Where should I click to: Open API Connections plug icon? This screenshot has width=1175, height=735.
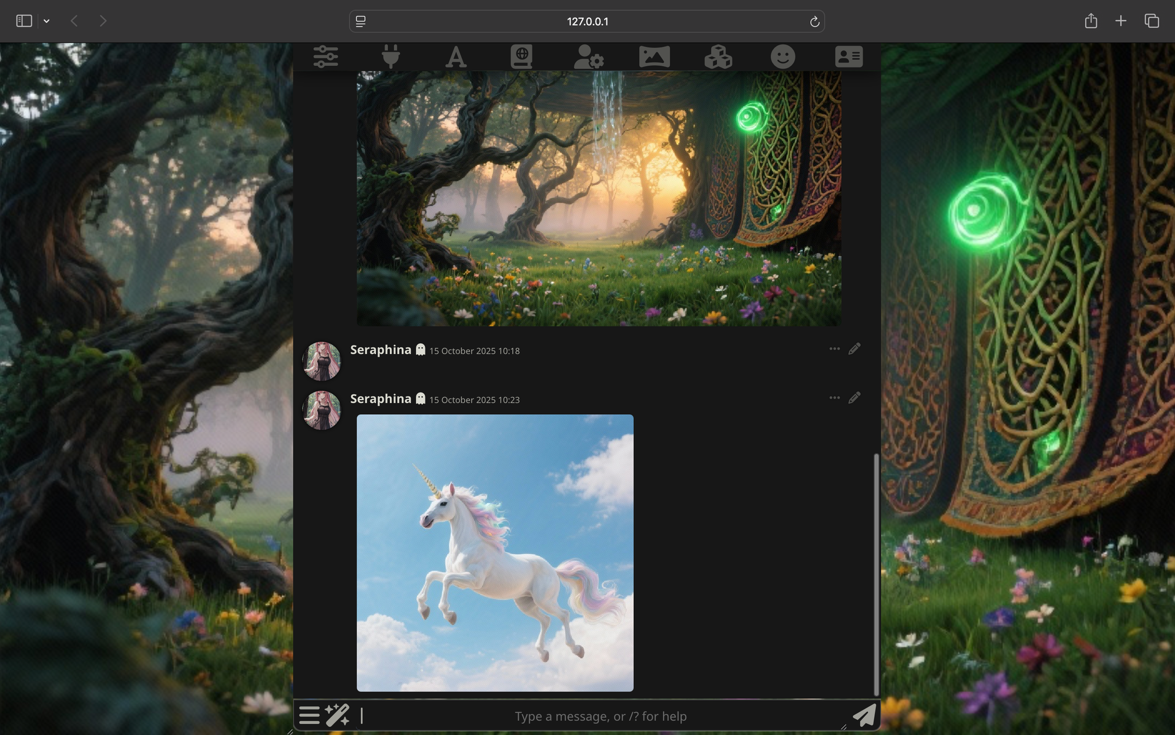click(391, 57)
